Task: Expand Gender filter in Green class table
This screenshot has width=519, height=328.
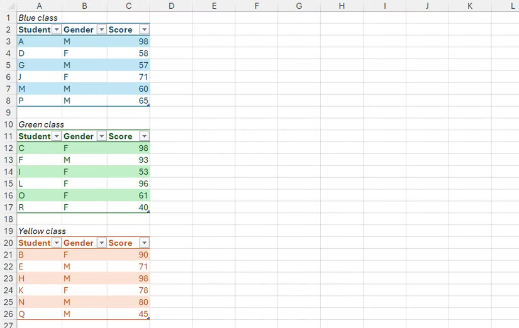Action: [x=101, y=136]
